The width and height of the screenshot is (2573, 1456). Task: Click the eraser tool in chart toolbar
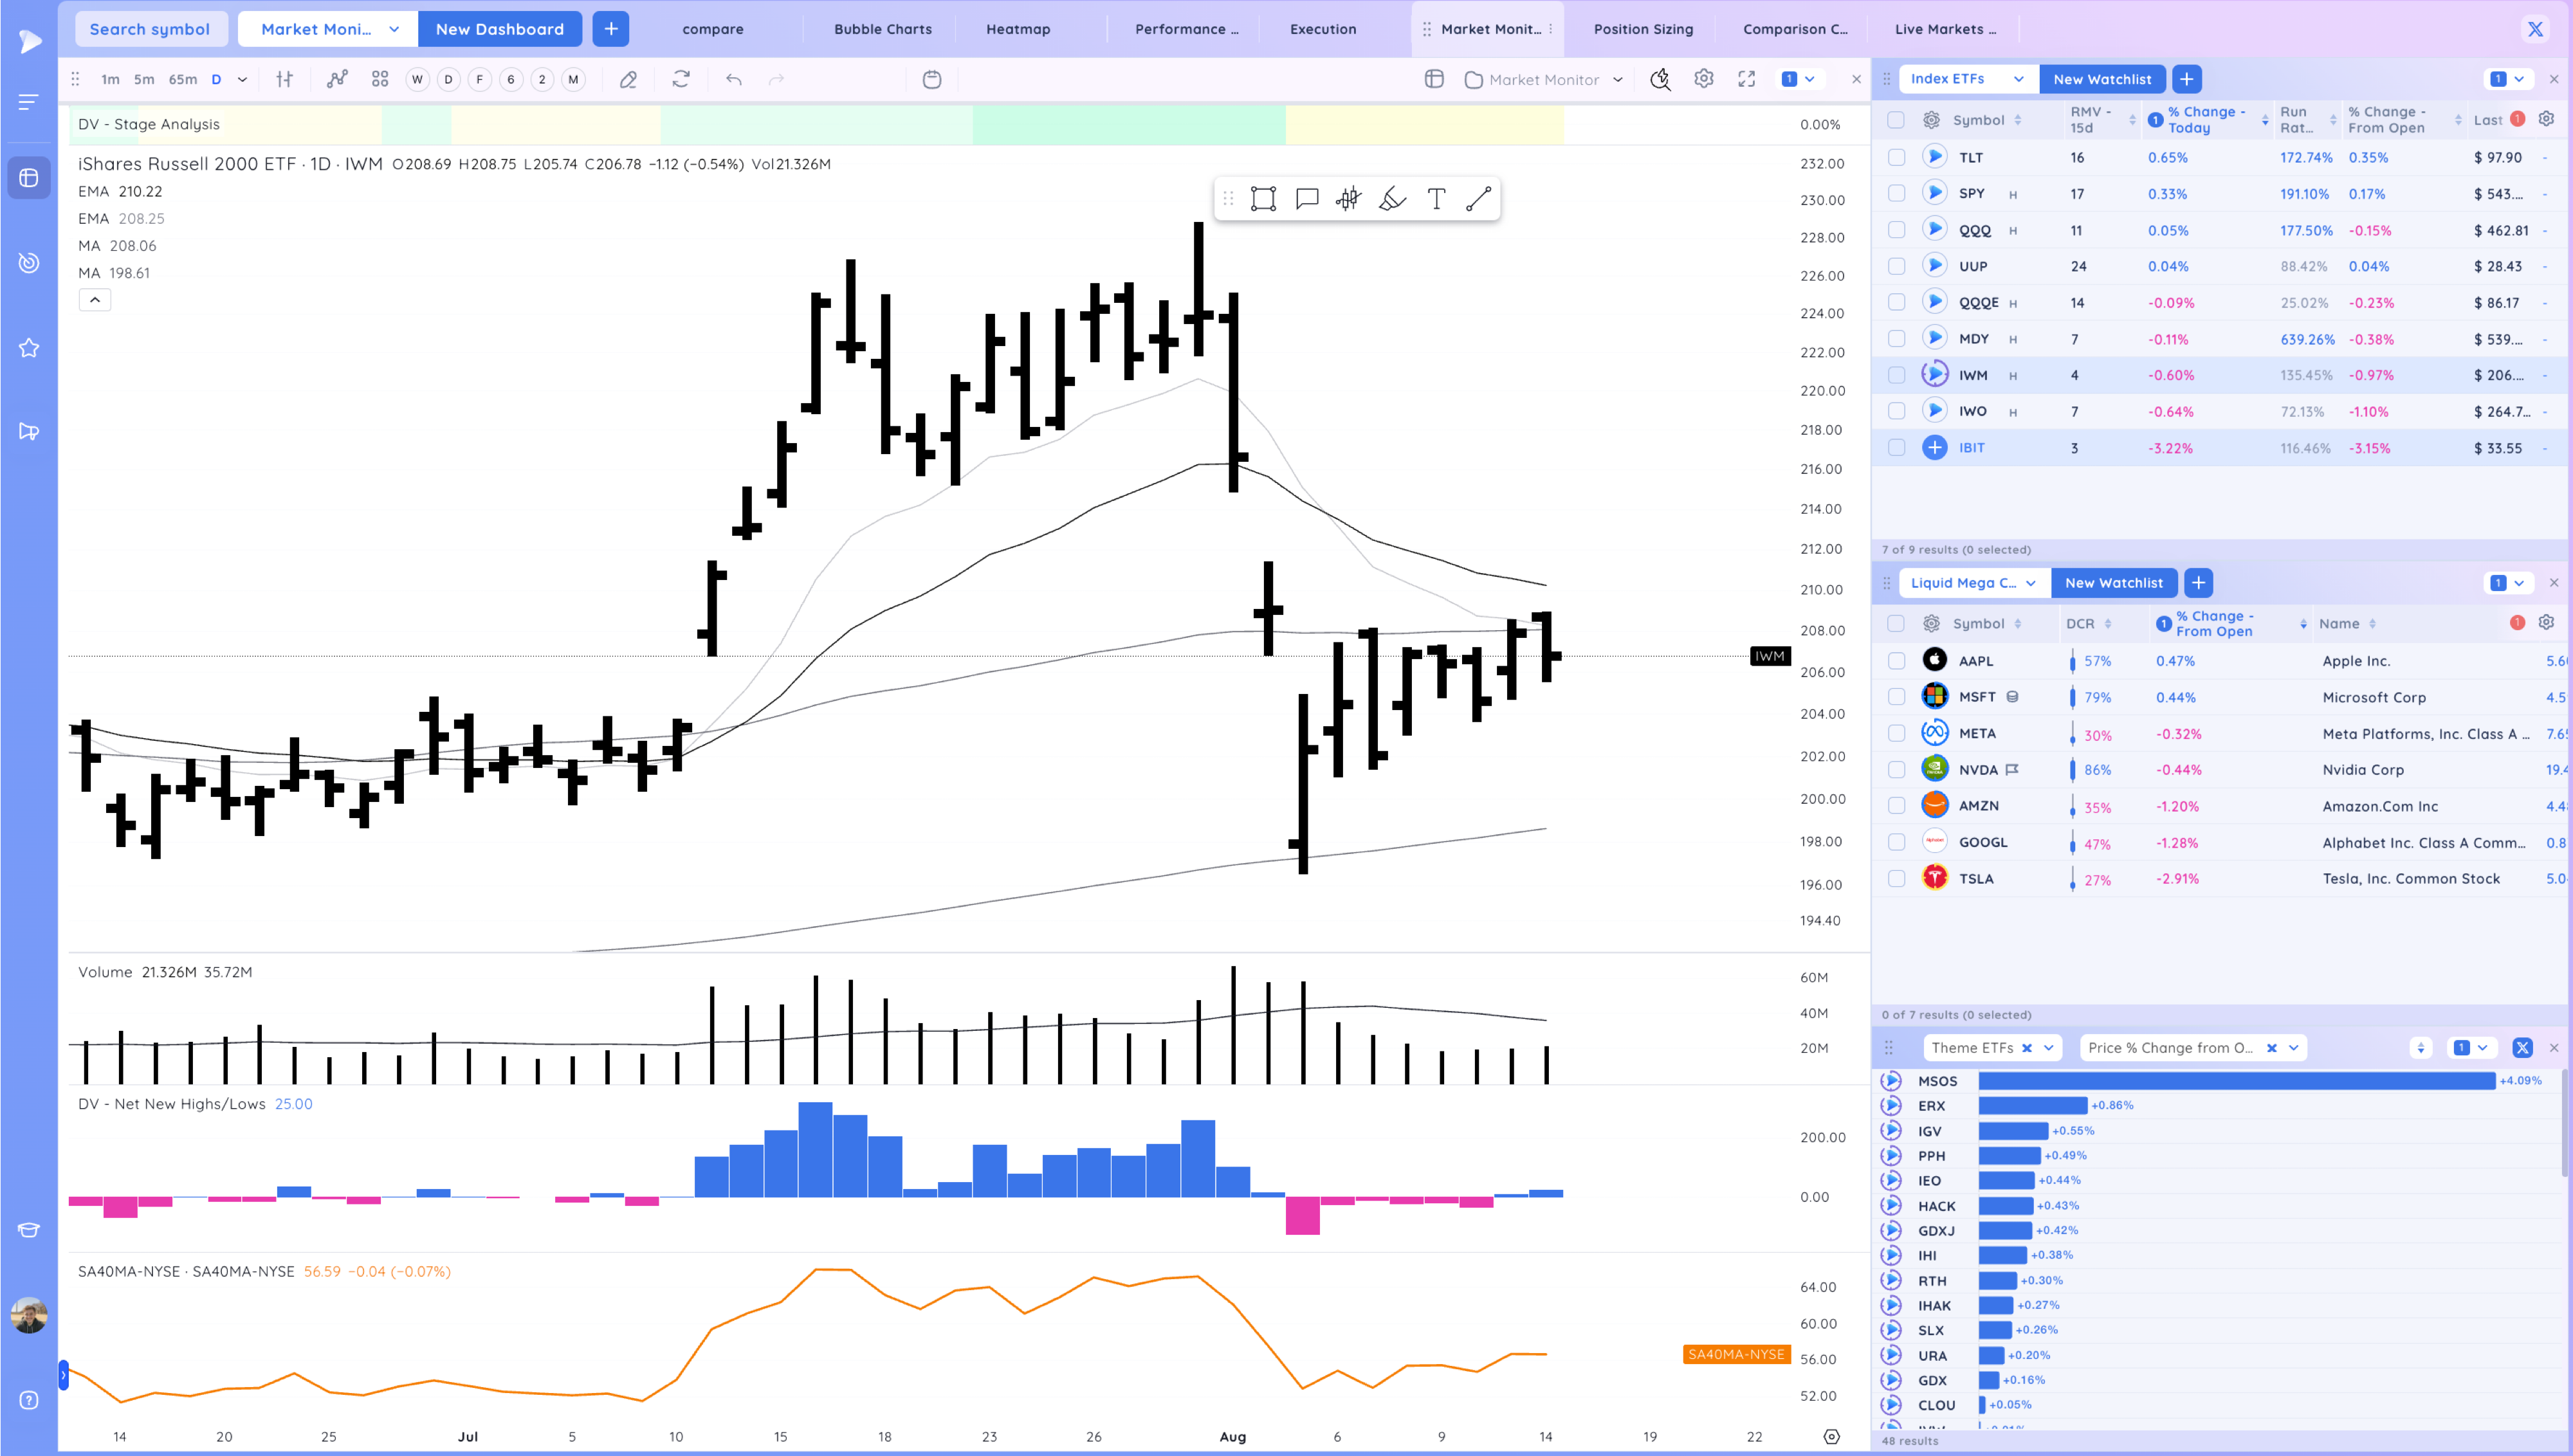[x=628, y=79]
